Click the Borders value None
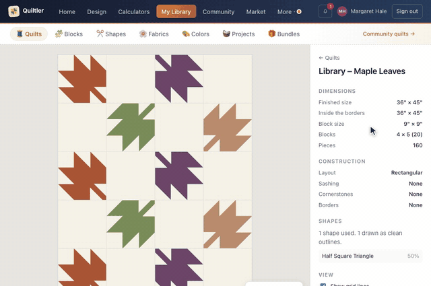Screen dimensions: 431x286 coord(416,205)
